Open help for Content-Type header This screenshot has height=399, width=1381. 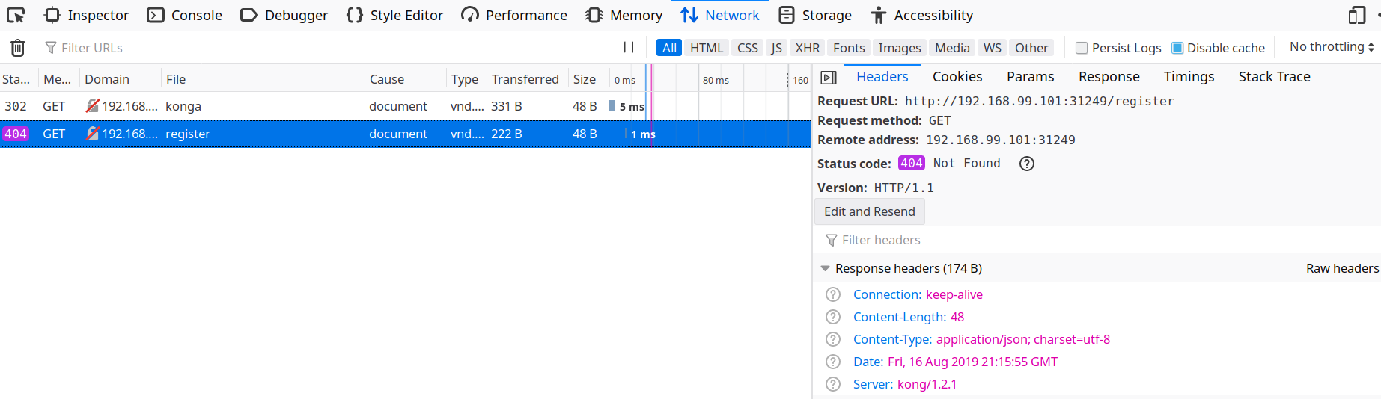click(x=833, y=339)
